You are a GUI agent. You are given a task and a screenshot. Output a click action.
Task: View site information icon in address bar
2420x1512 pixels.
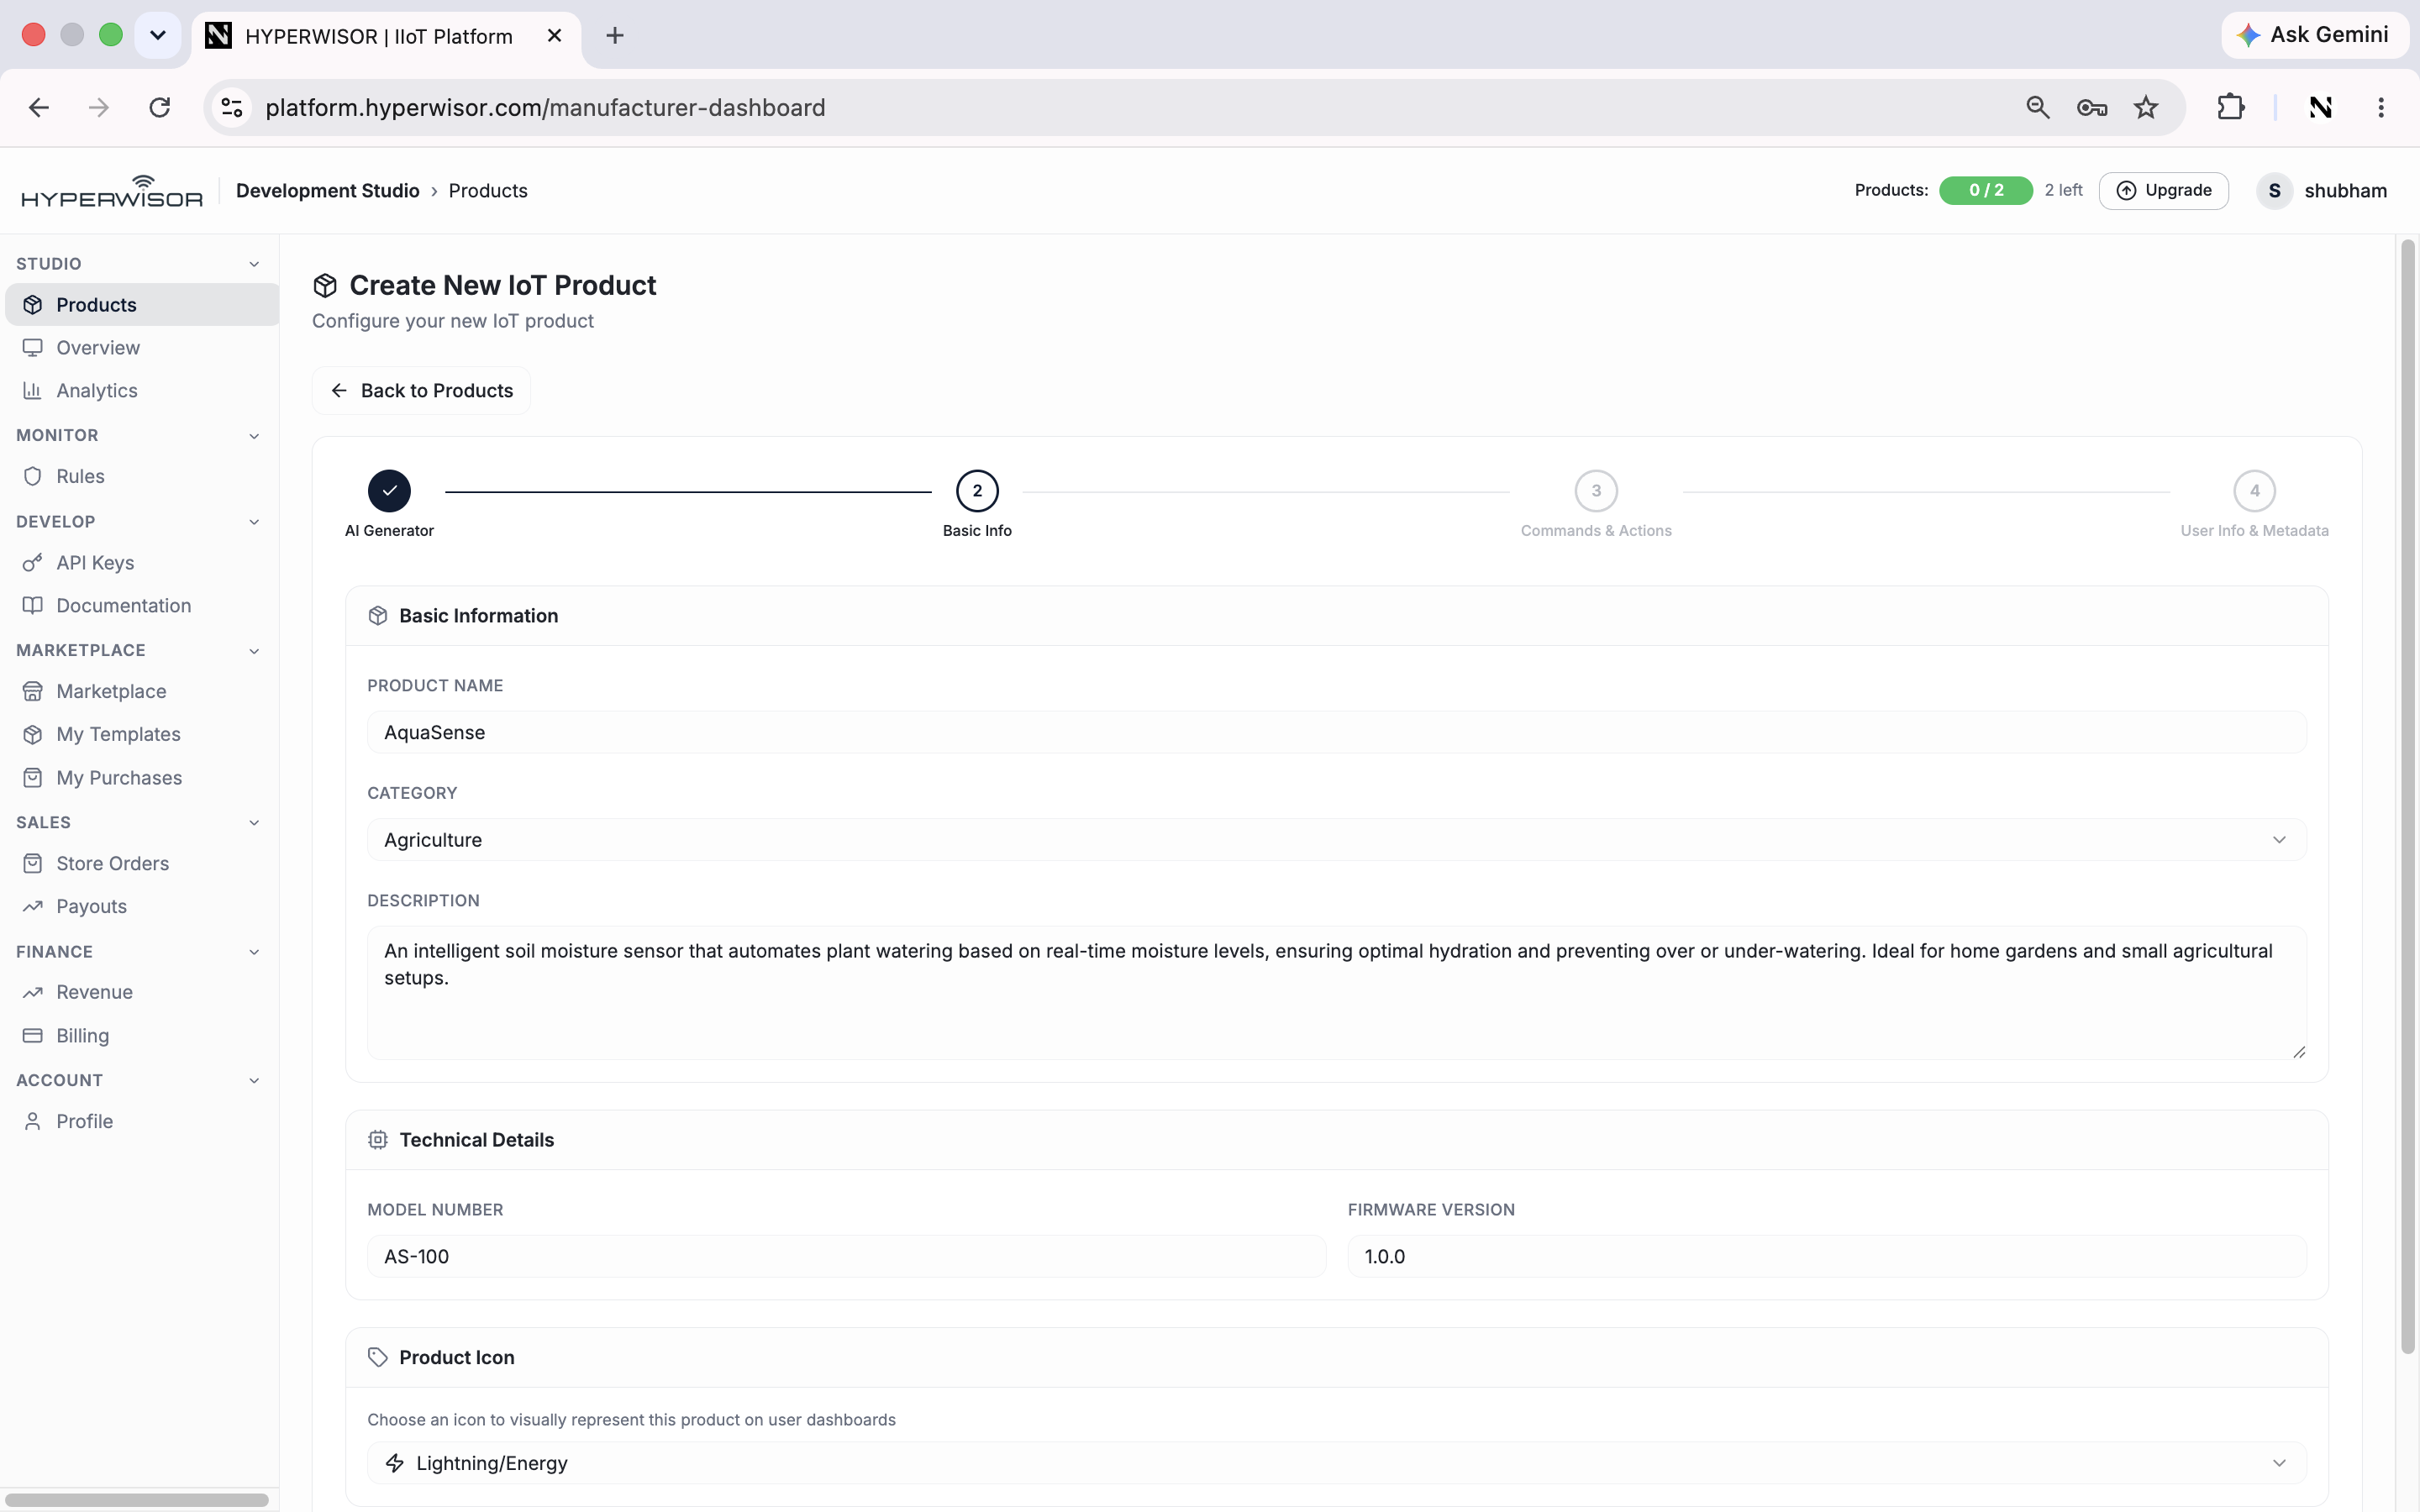(232, 108)
